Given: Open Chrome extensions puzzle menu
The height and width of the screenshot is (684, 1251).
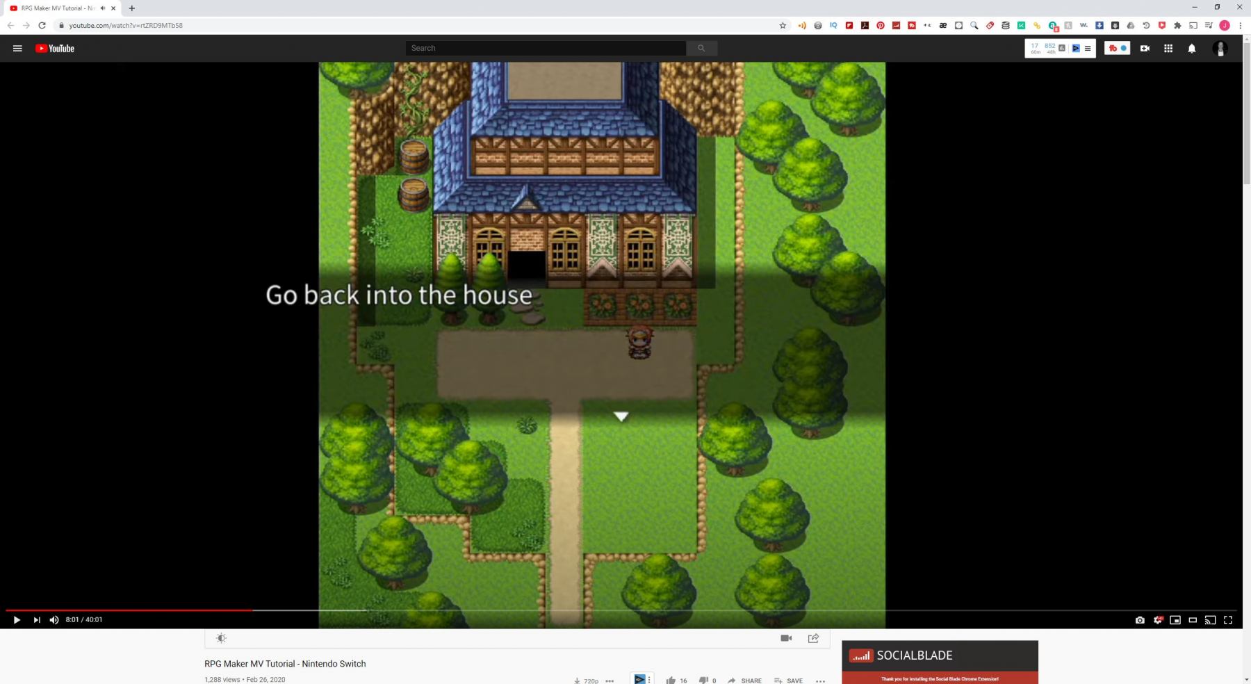Looking at the screenshot, I should tap(1177, 26).
